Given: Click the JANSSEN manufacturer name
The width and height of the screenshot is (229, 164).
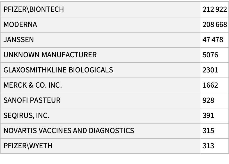Looking at the screenshot, I should coord(19,40).
